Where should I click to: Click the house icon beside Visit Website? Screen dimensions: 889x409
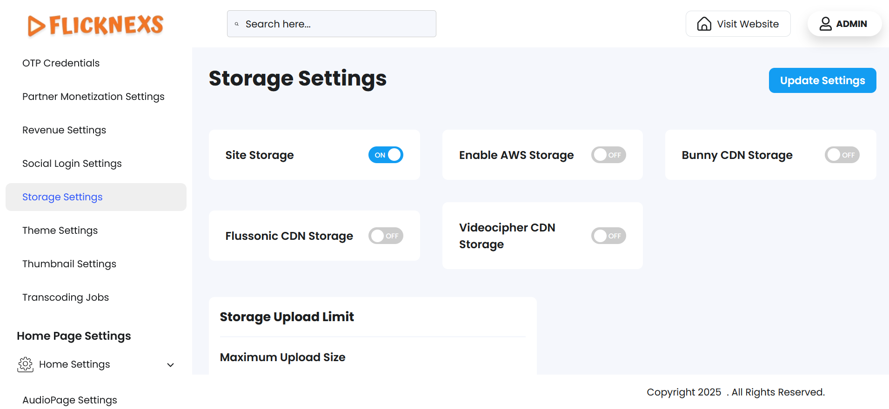(704, 24)
